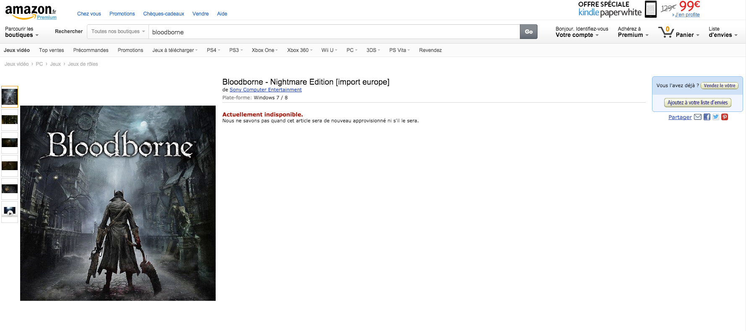Expand PS4 category menu
The height and width of the screenshot is (331, 746).
[213, 50]
